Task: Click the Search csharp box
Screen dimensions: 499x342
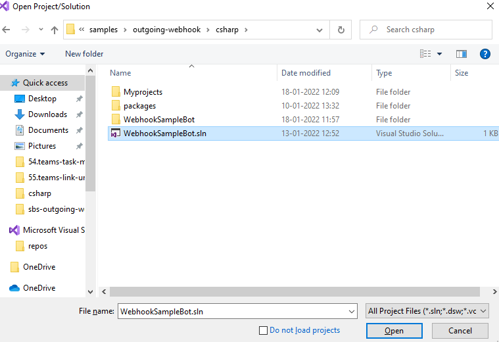Action: (x=426, y=30)
